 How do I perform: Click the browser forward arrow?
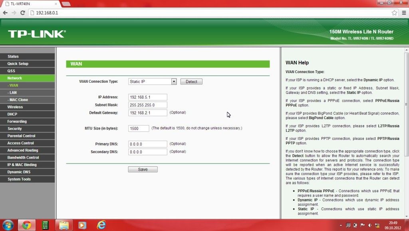pyautogui.click(x=14, y=12)
